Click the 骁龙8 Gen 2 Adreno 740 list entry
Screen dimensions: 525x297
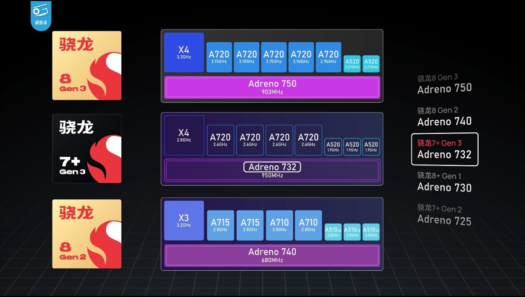coord(445,117)
